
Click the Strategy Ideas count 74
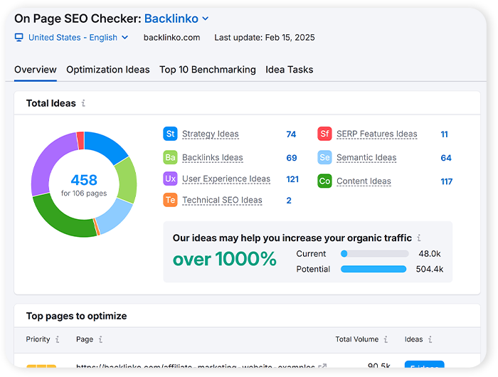click(291, 134)
